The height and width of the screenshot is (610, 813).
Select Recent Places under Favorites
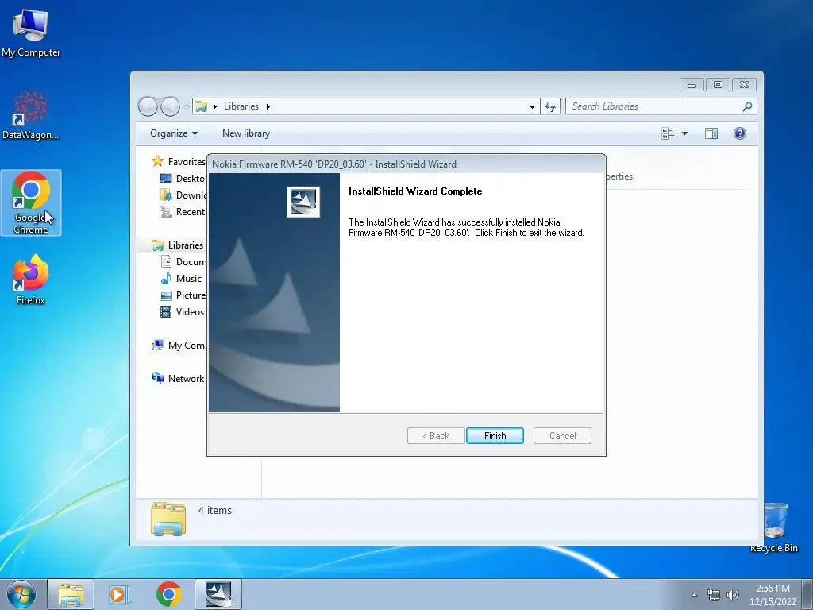183,211
